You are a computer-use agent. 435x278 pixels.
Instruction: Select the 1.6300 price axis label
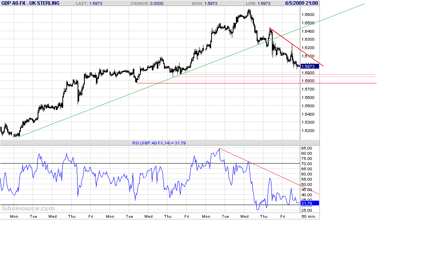[308, 39]
